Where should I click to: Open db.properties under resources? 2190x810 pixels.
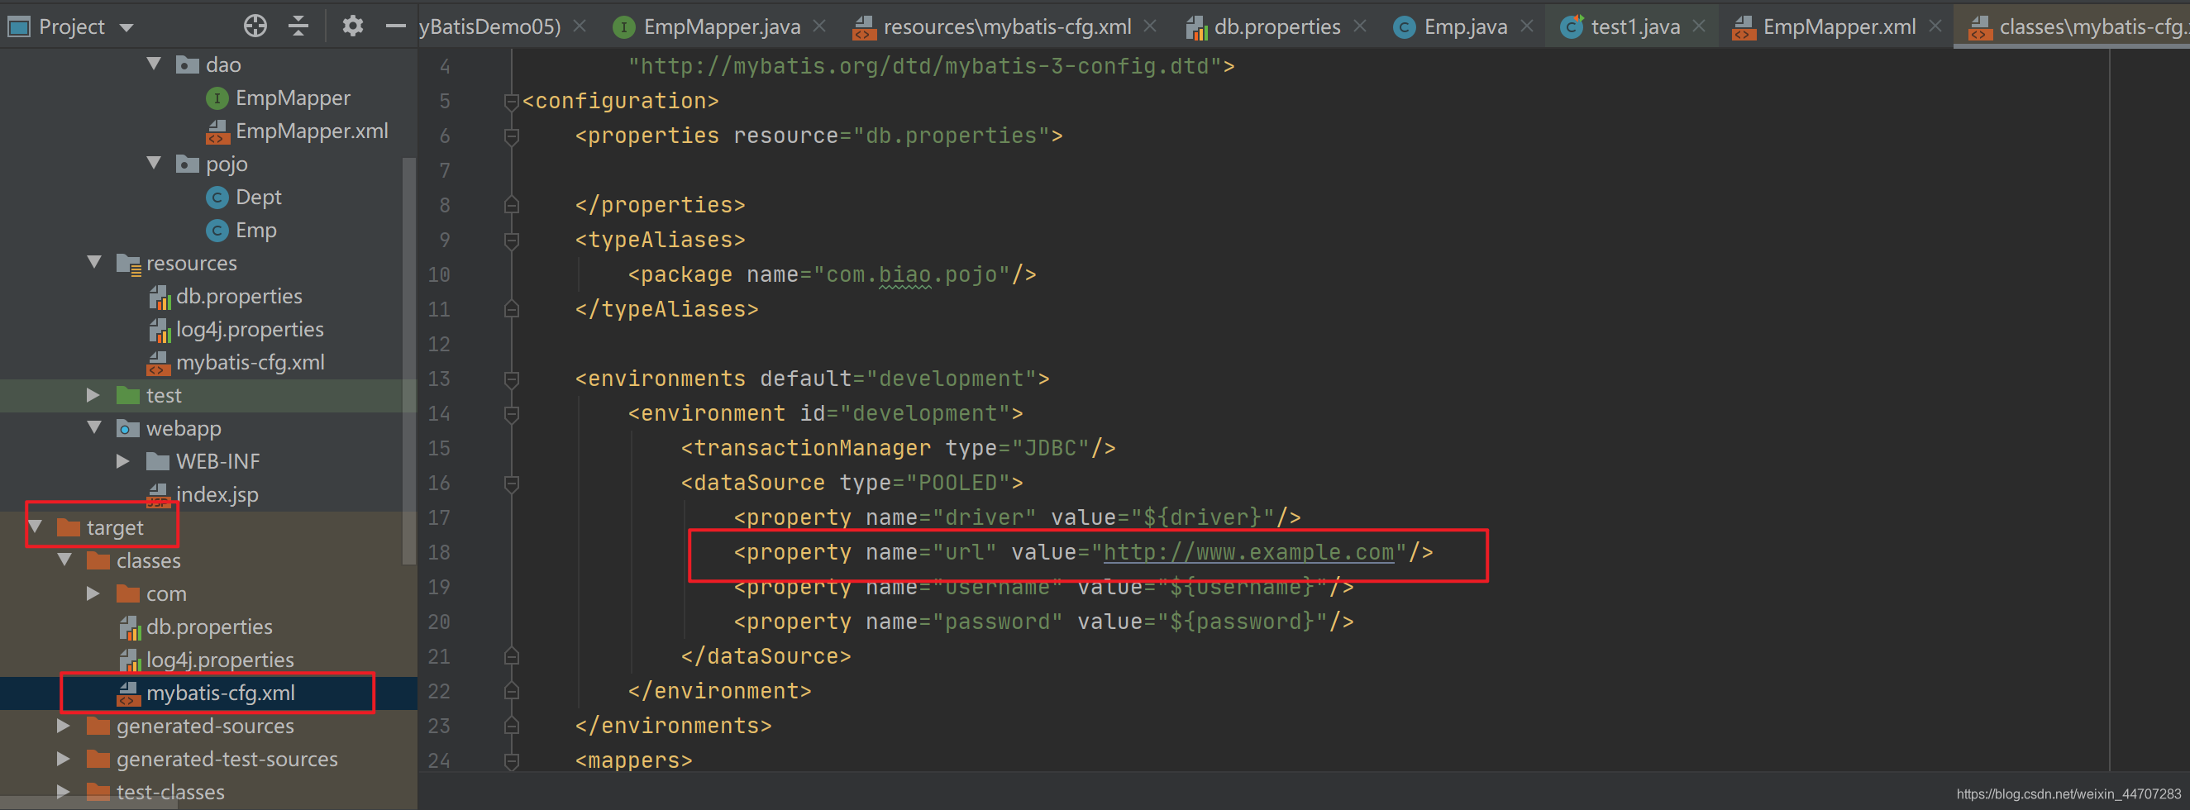[x=226, y=296]
